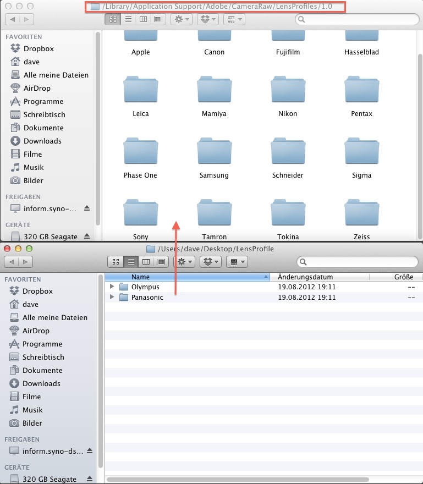
Task: Open the action gear menu in upper window
Action: pyautogui.click(x=182, y=19)
